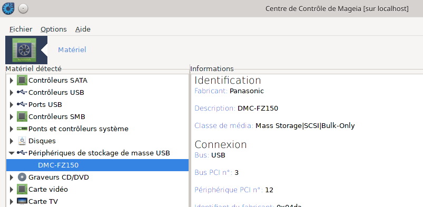
Task: Click the Bus PCI n° value 3
Action: click(x=237, y=172)
